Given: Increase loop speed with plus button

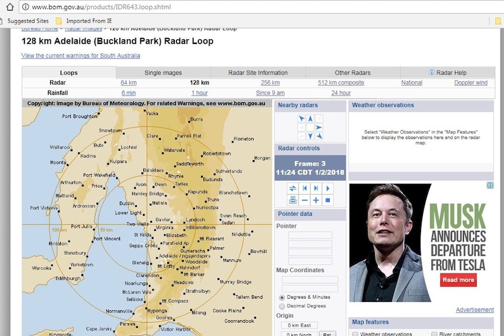Looking at the screenshot, I should click(316, 200).
